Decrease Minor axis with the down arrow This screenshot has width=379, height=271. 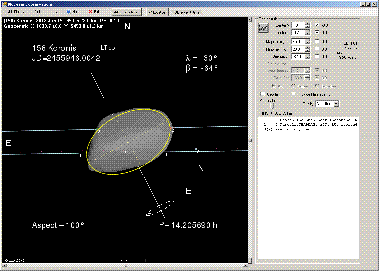307,50
